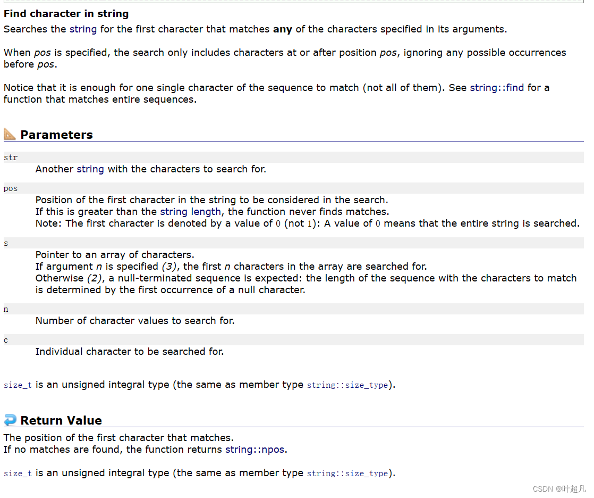The image size is (594, 498).
Task: Open the 'string' link in 'Another string'
Action: (90, 169)
